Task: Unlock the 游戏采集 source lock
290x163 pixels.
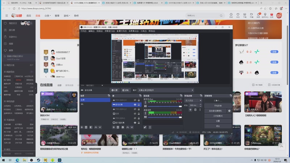Action: [x=139, y=105]
